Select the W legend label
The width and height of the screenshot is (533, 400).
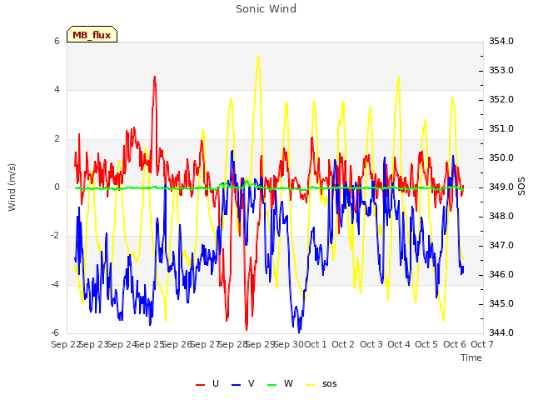click(288, 383)
